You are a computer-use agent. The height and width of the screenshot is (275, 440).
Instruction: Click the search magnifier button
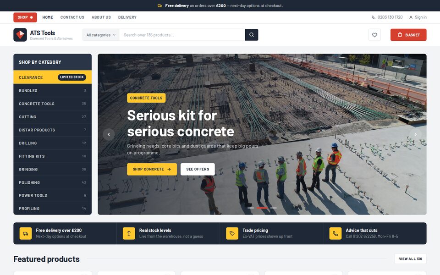click(x=252, y=35)
